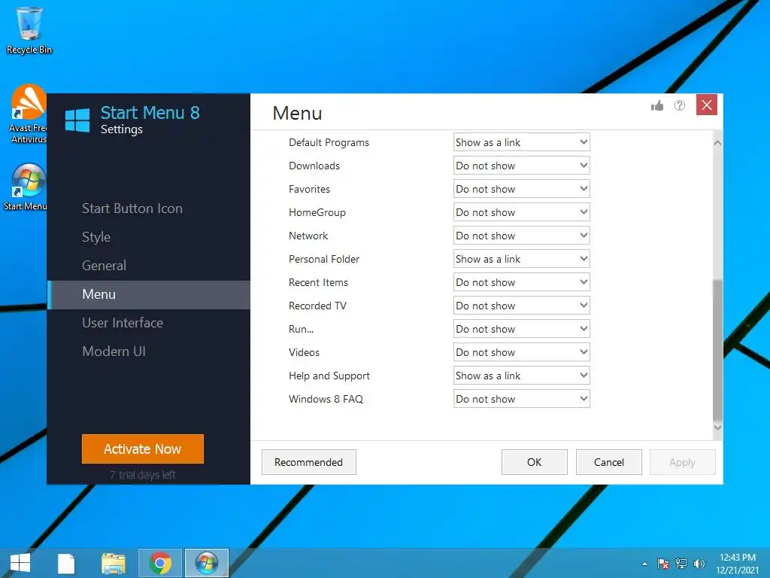The image size is (770, 578).
Task: Click the scrollbar down arrow
Action: coord(717,427)
